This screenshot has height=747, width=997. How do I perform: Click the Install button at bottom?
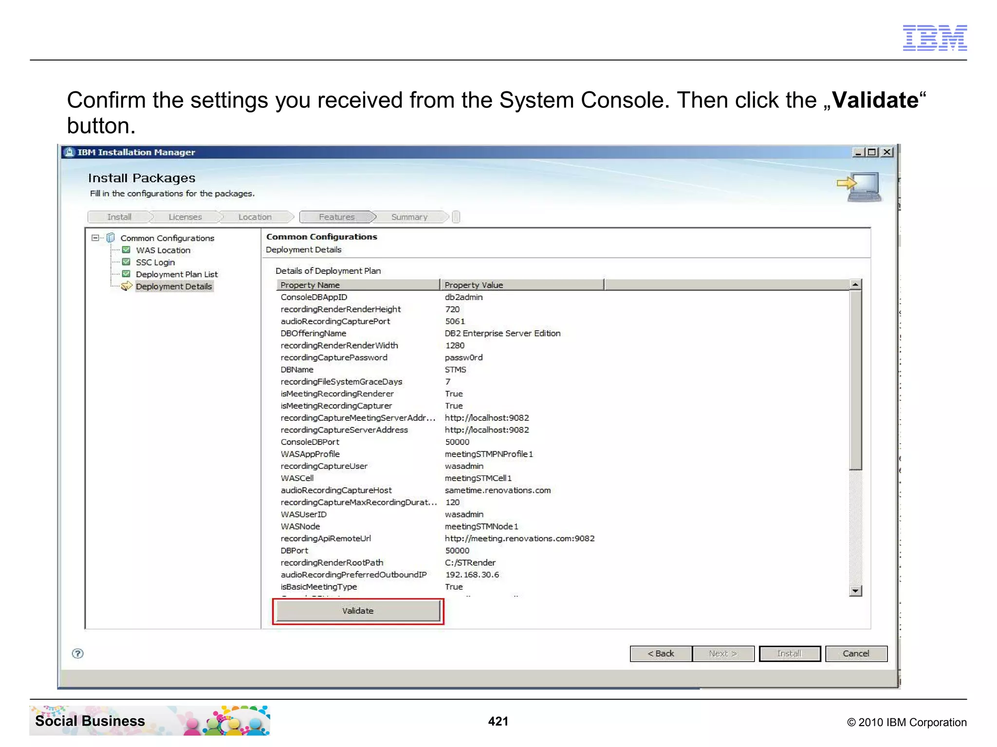789,654
